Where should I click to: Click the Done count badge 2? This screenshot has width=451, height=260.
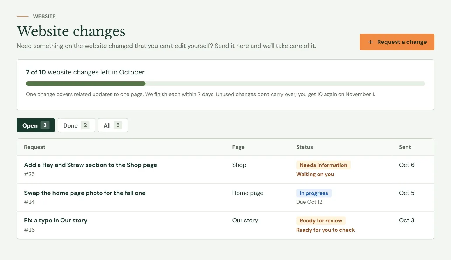click(x=85, y=125)
